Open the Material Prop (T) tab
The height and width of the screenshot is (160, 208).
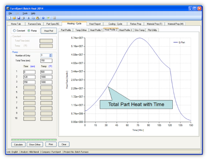pos(155,24)
